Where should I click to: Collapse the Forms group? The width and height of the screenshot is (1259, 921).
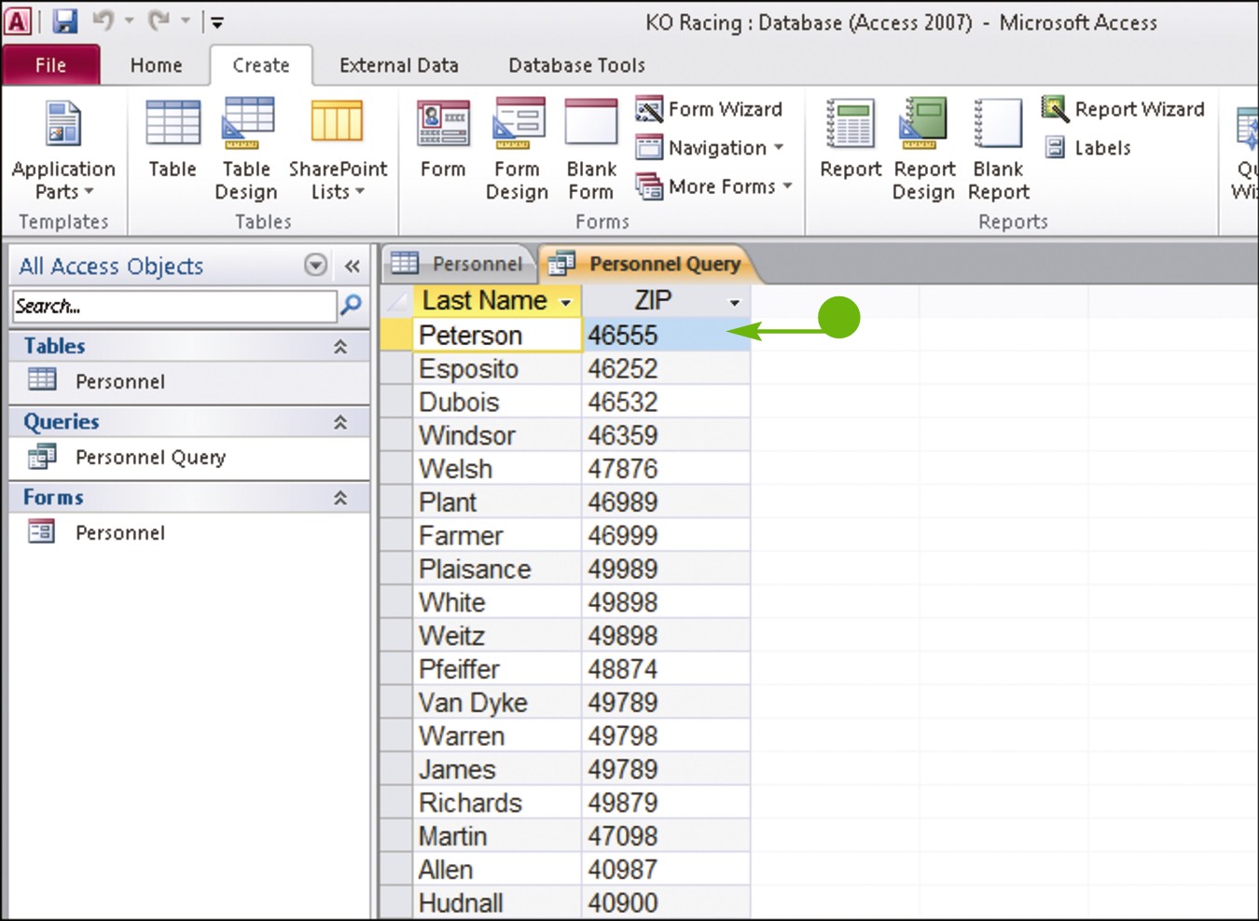click(340, 498)
